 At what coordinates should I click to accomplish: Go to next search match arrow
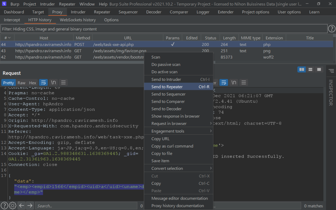(x=30, y=206)
